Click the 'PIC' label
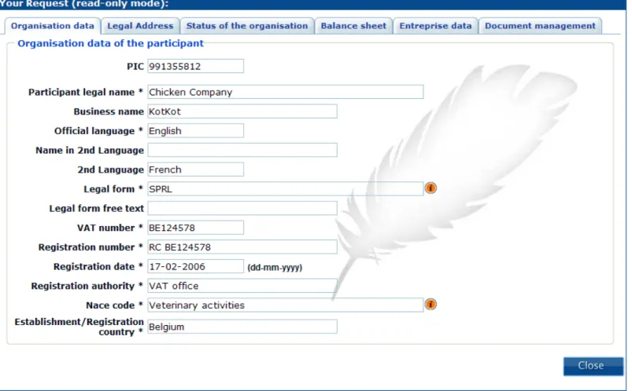 [135, 67]
